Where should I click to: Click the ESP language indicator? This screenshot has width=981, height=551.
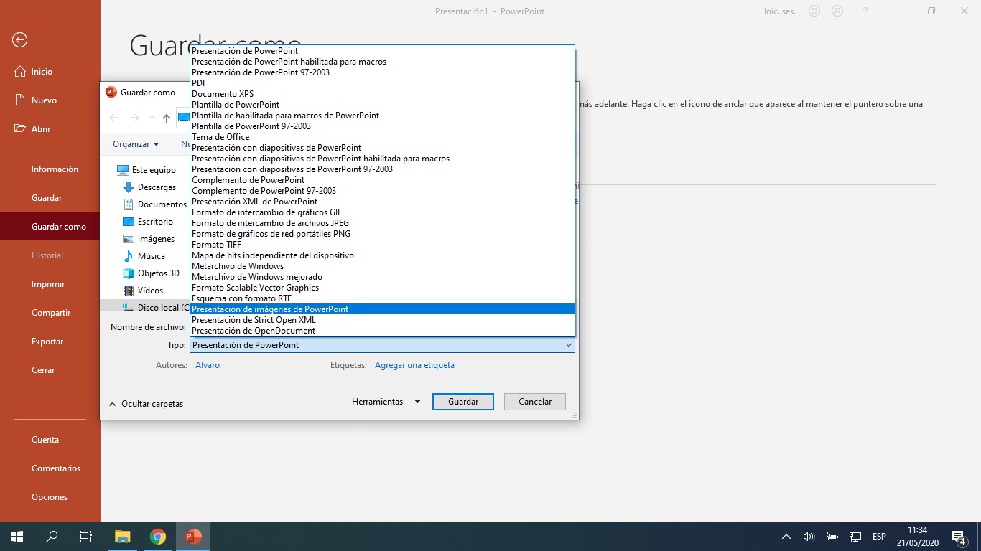pyautogui.click(x=879, y=537)
